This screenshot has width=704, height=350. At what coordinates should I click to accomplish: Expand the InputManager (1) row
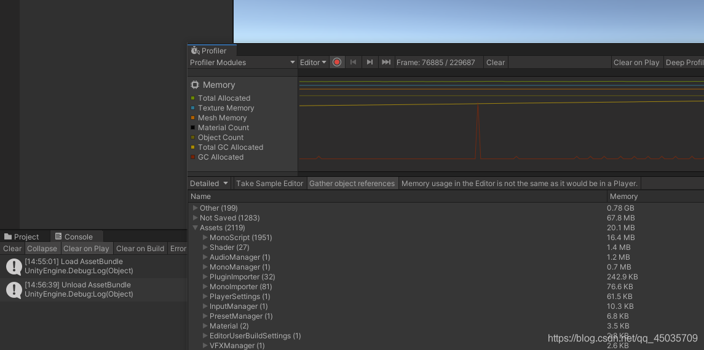205,306
